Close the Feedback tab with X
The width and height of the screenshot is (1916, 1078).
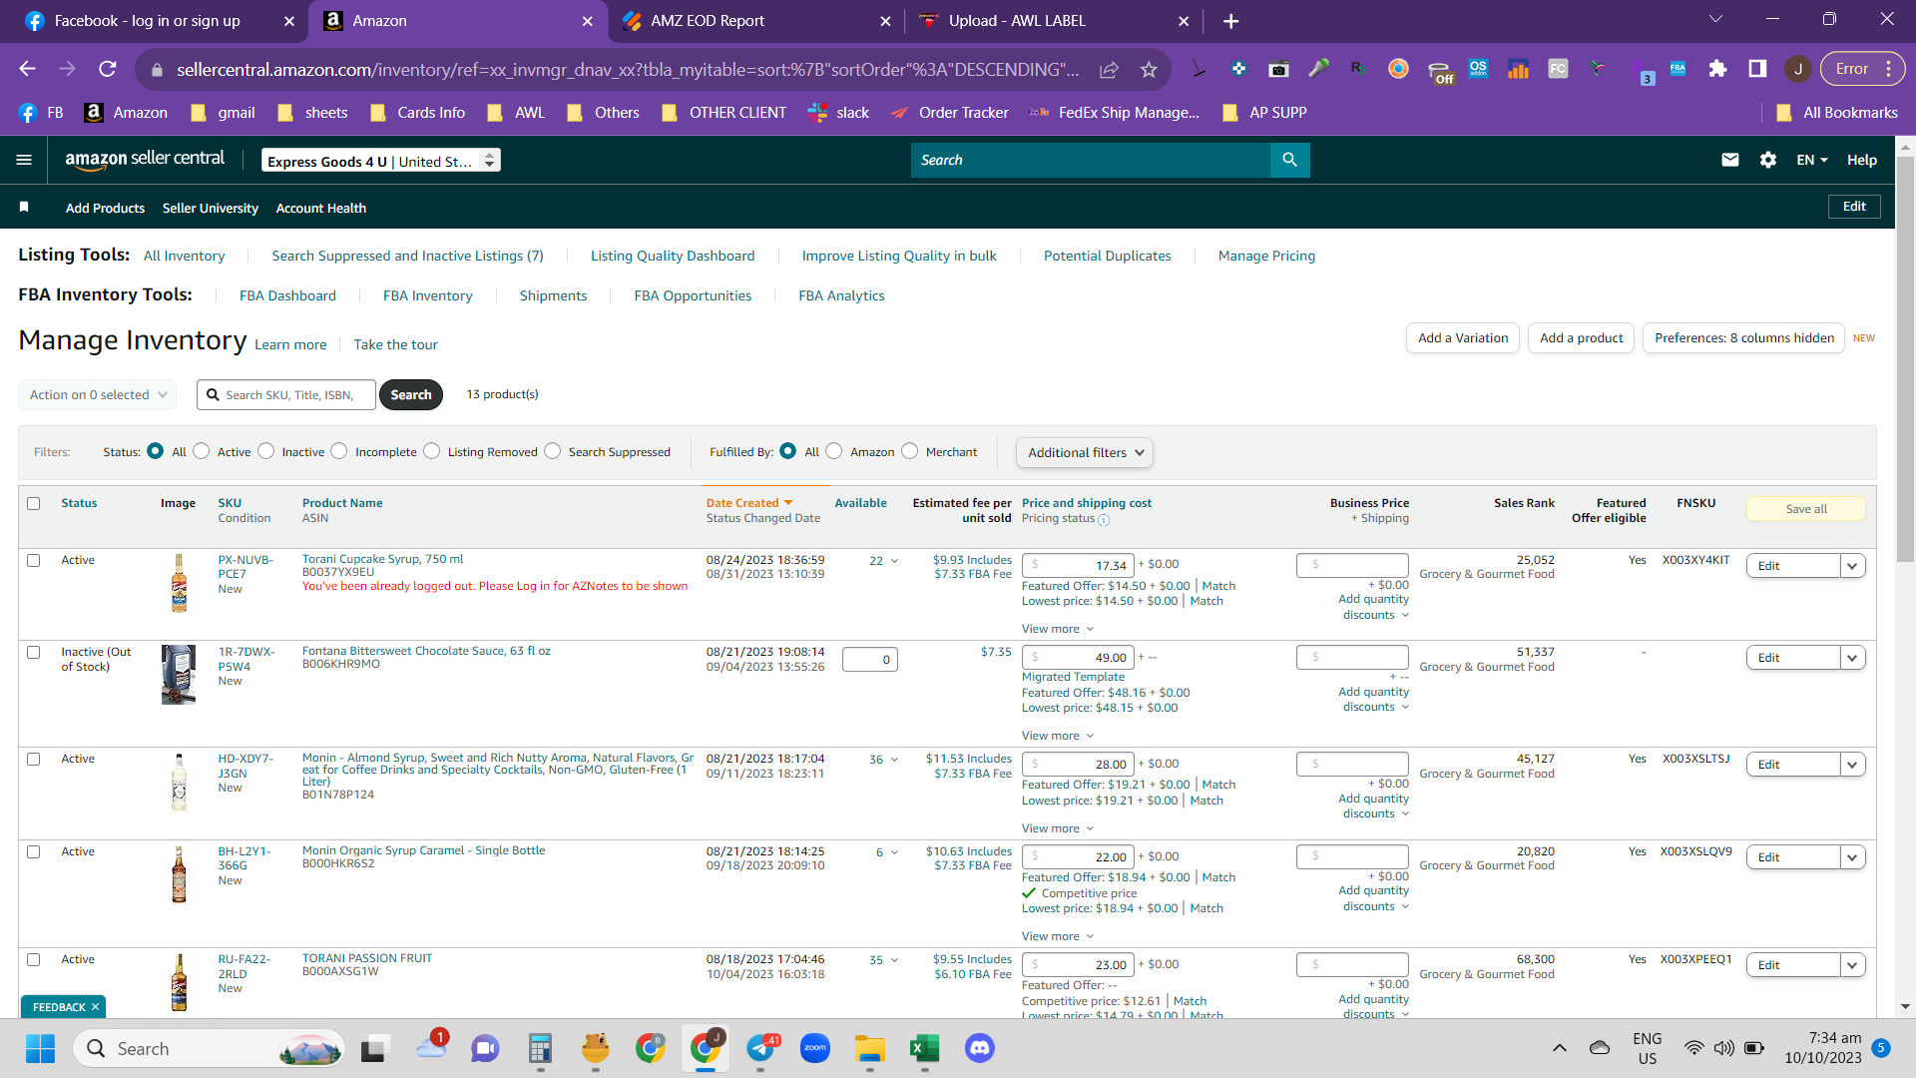[x=96, y=1007]
